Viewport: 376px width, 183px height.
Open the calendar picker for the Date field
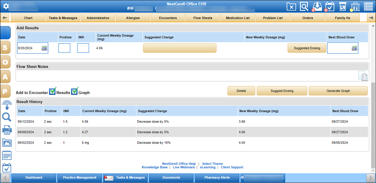click(x=45, y=48)
